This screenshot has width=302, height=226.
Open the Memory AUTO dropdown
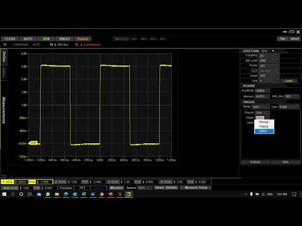click(262, 96)
